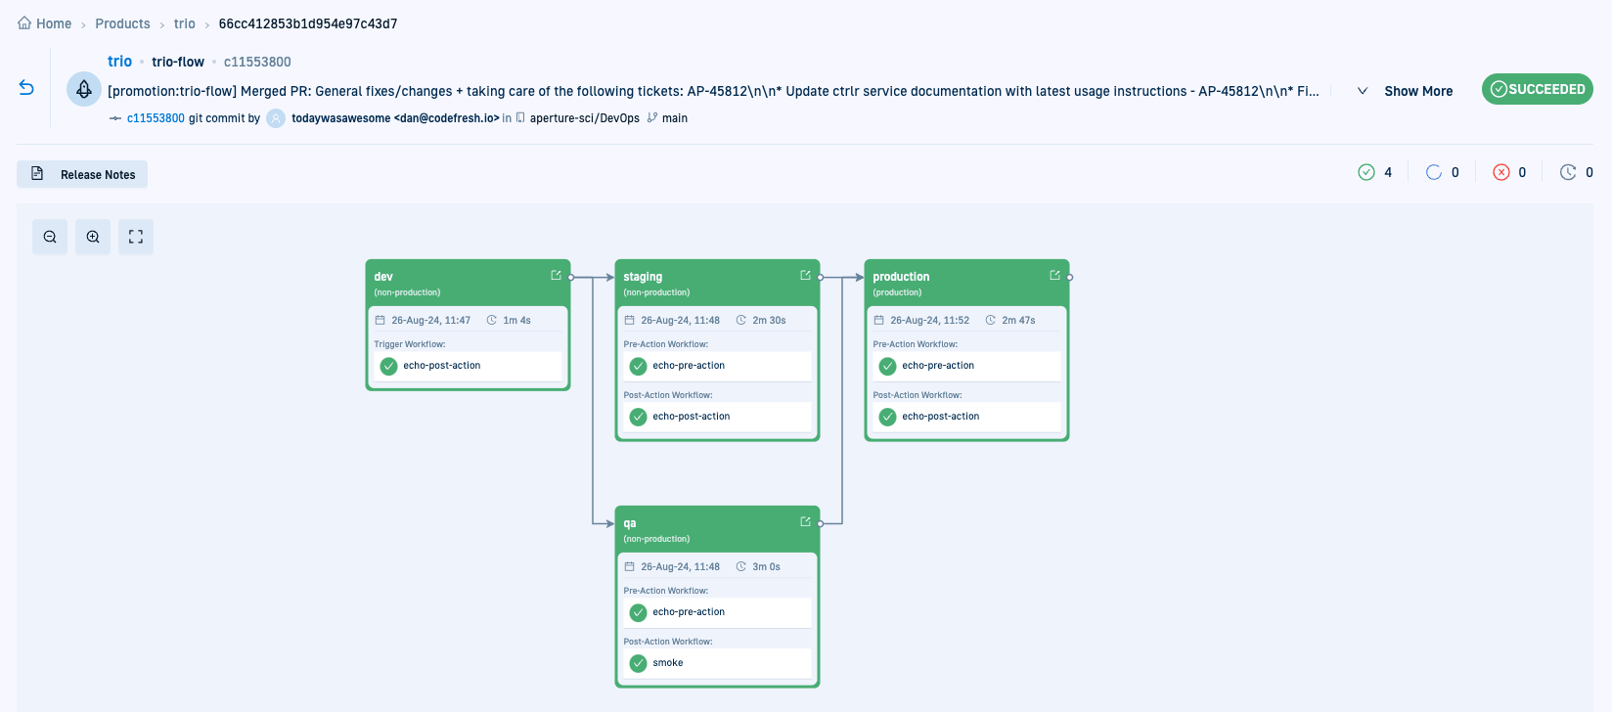Open trio breadcrumb item
This screenshot has height=712, width=1612.
[x=184, y=23]
